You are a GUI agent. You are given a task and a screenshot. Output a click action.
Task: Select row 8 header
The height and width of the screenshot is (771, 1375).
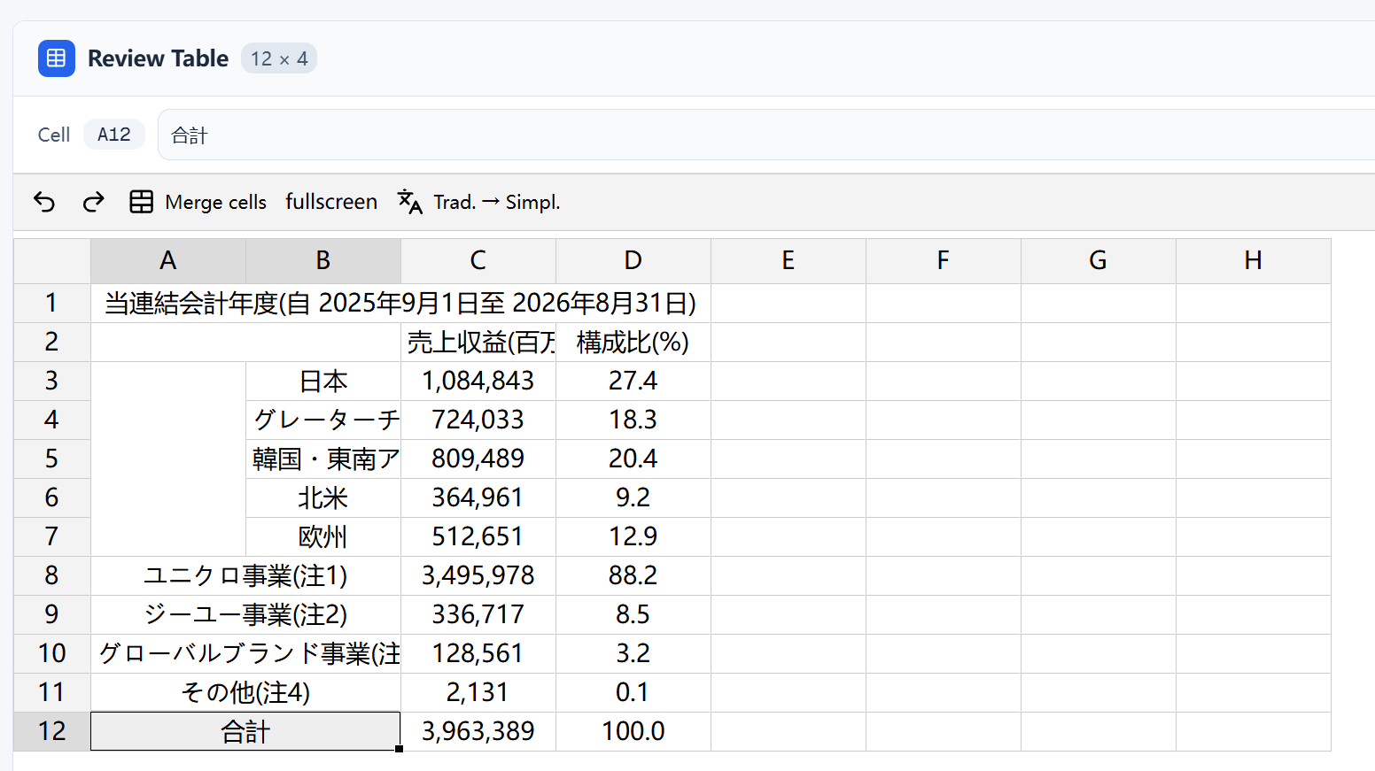[x=52, y=575]
